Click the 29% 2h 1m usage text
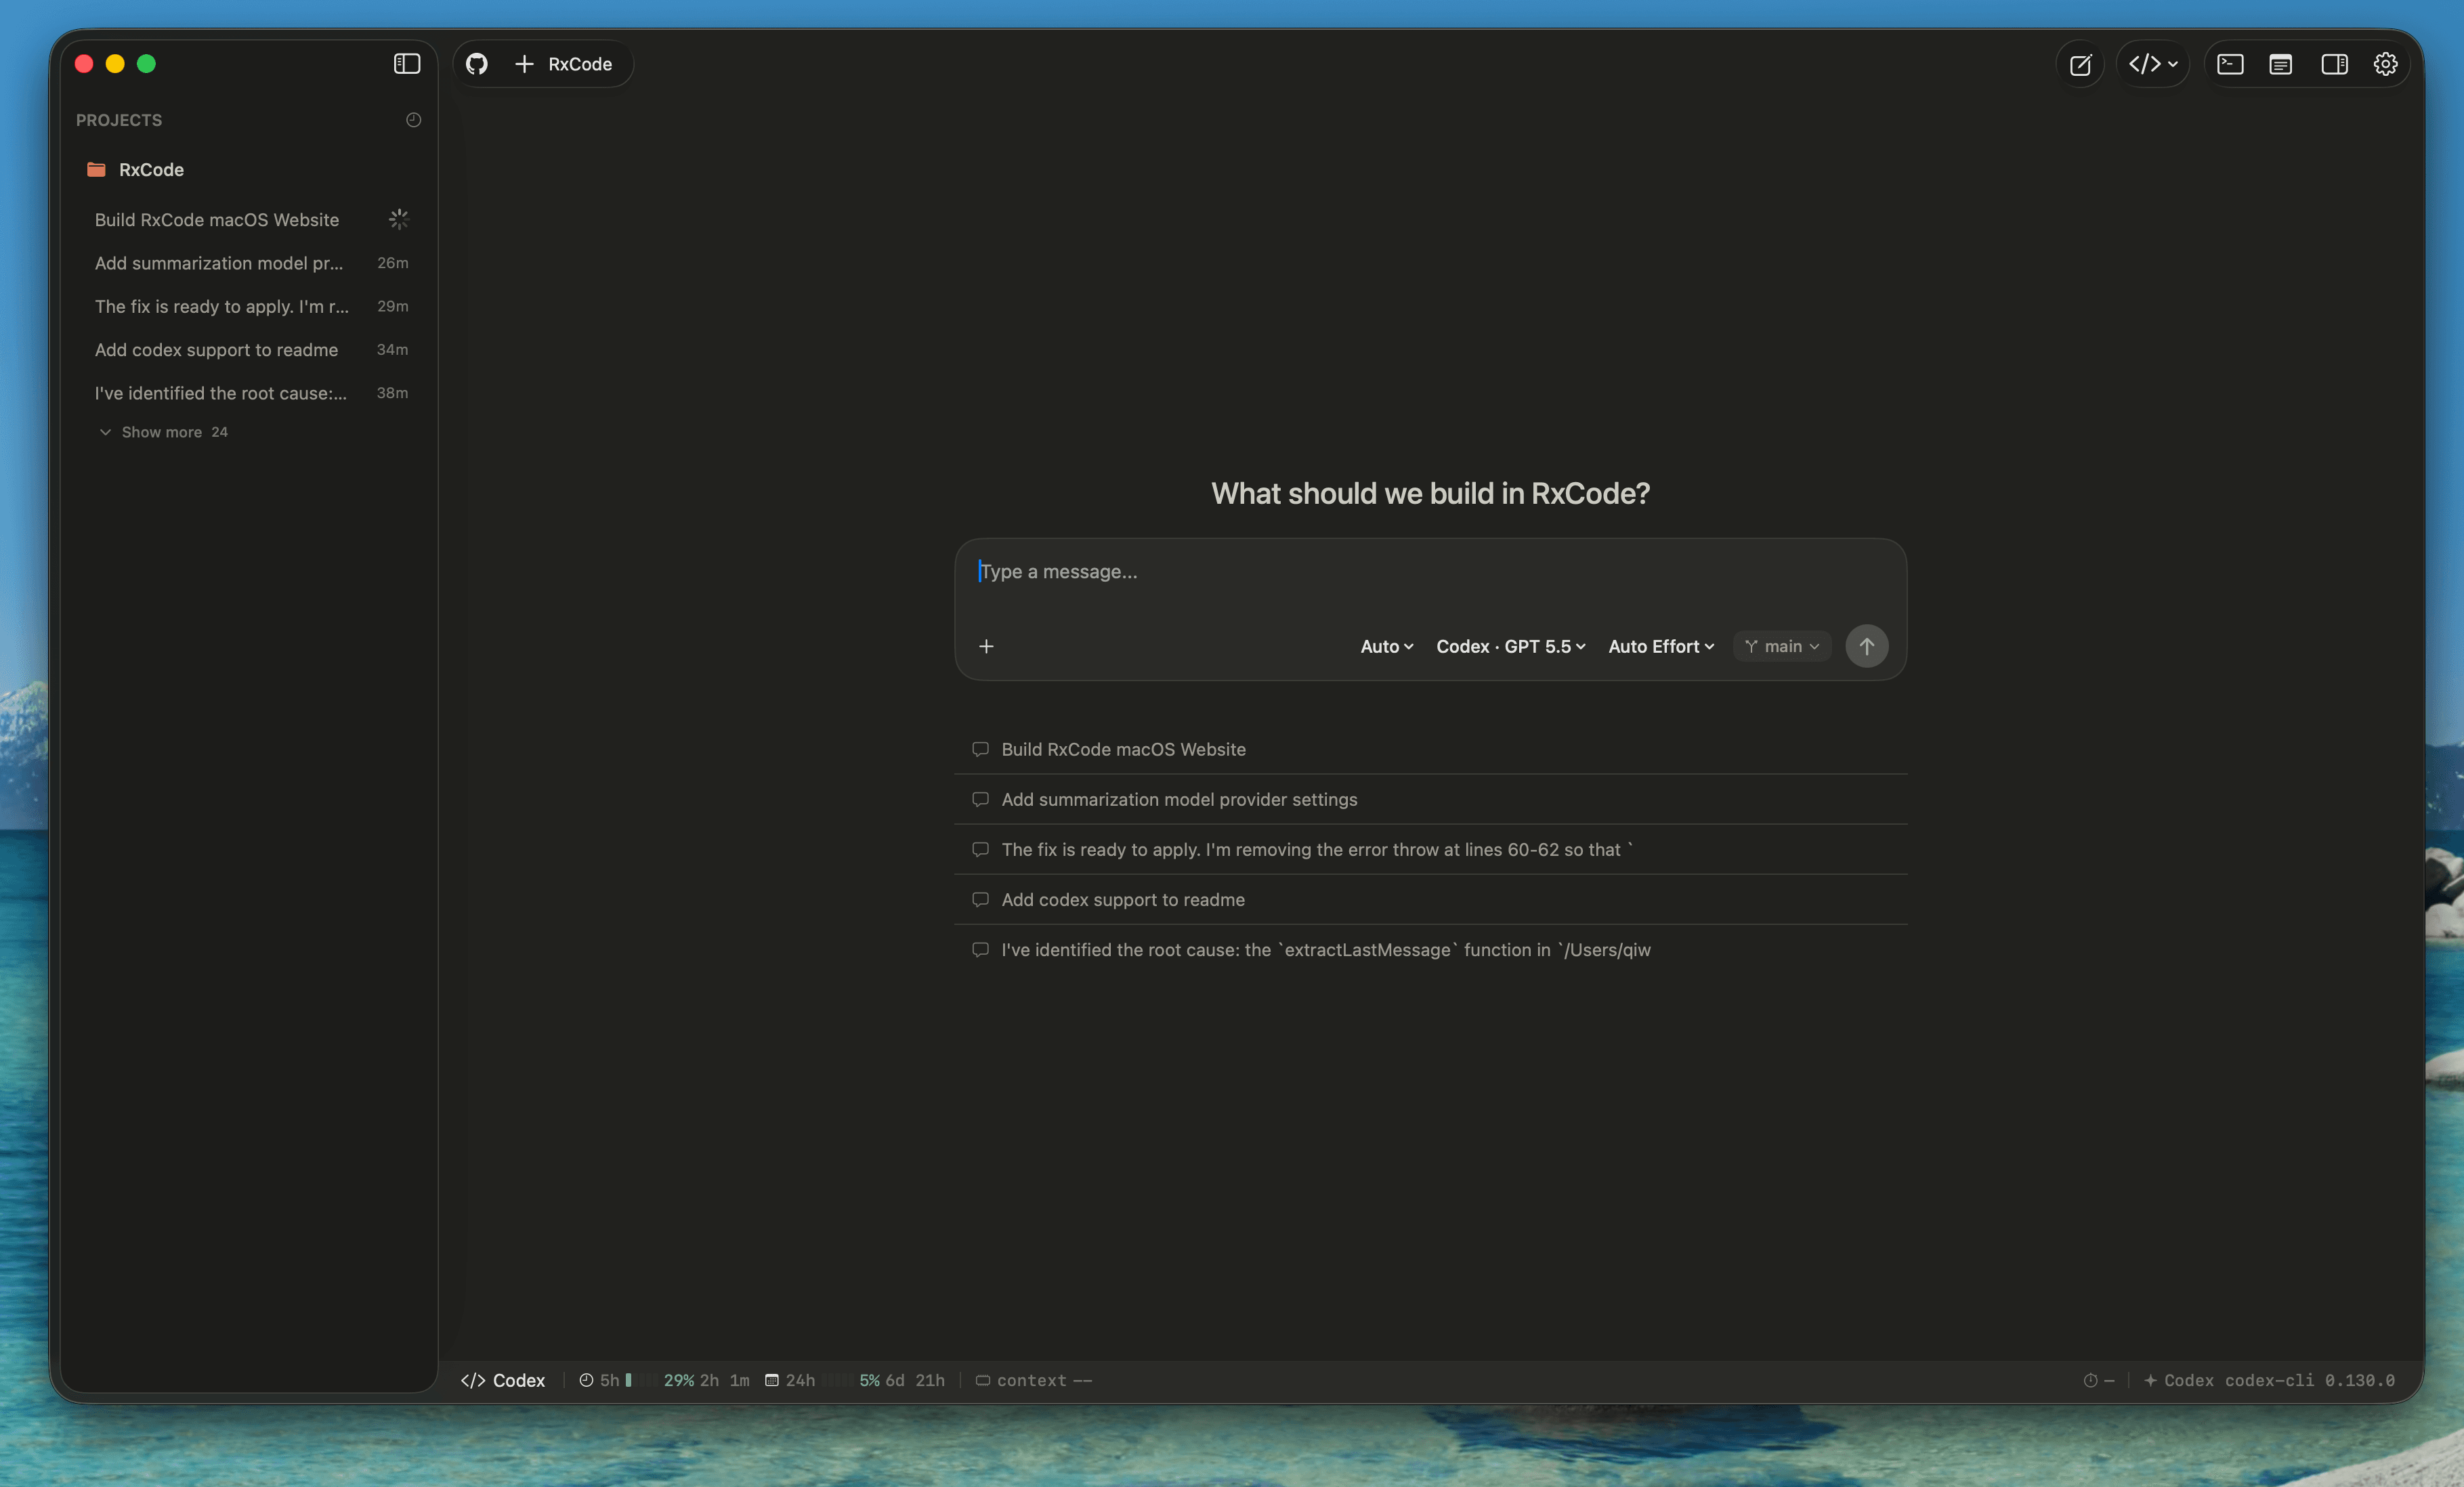The image size is (2464, 1487). pyautogui.click(x=706, y=1380)
